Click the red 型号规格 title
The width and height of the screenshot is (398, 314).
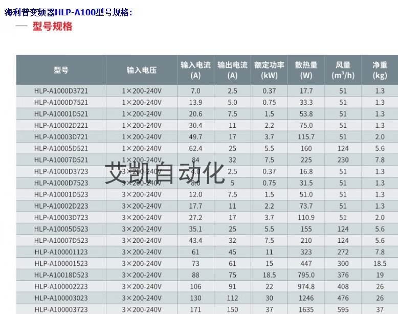52,26
